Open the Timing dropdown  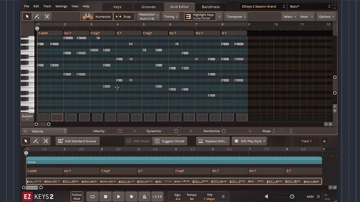tap(171, 16)
